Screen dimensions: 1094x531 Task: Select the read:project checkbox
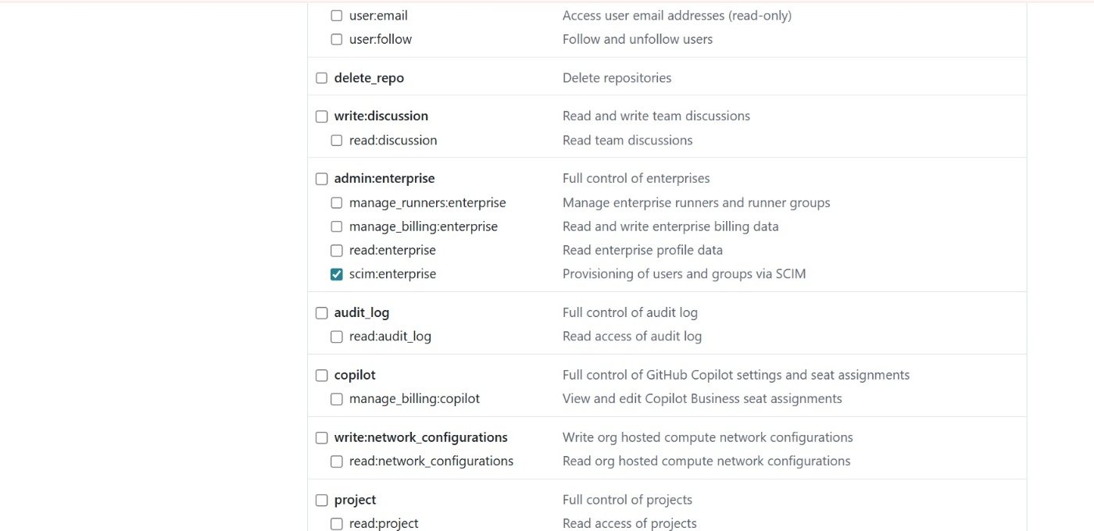(337, 524)
